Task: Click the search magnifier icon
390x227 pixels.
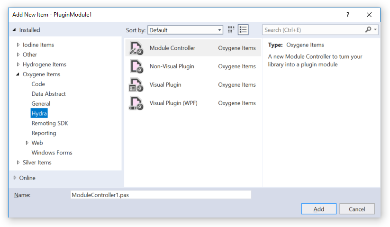Action: pos(368,30)
